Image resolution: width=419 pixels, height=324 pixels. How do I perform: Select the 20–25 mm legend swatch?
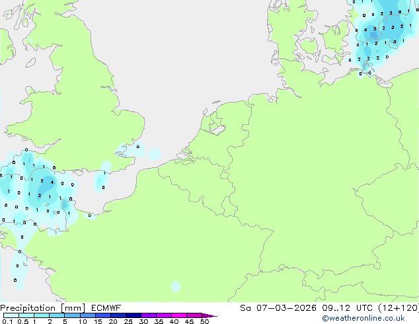pyautogui.click(x=118, y=315)
